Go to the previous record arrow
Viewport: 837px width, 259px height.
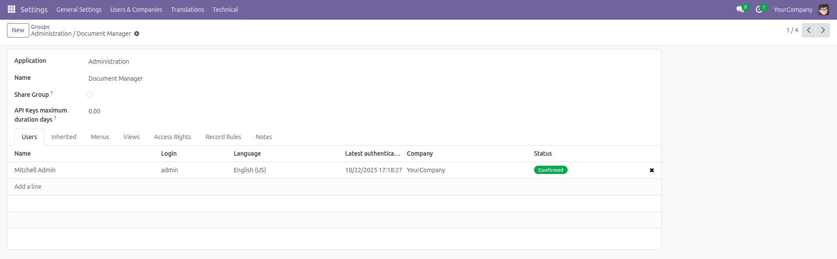808,30
